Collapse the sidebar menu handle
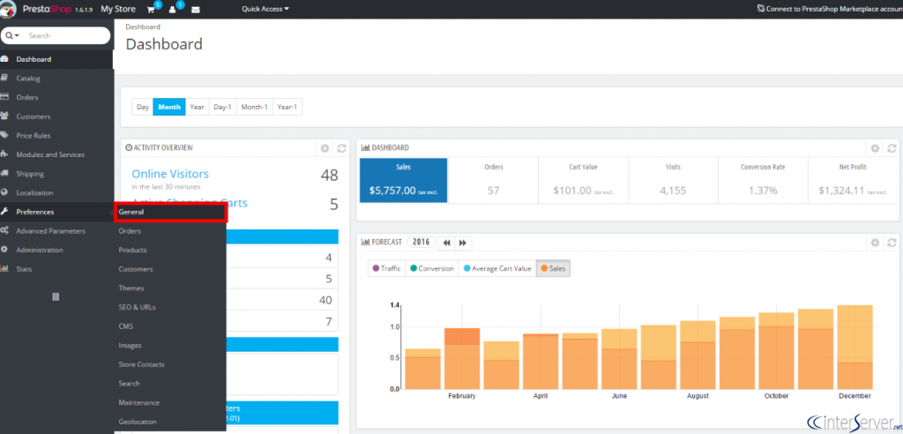The height and width of the screenshot is (434, 903). click(x=56, y=296)
